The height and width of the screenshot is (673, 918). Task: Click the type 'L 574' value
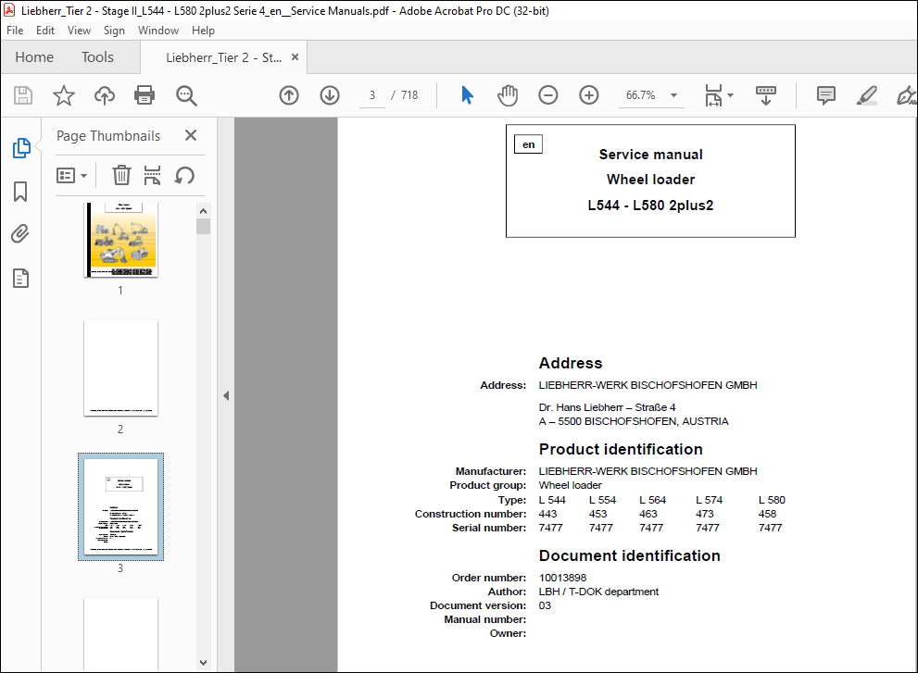tap(709, 500)
